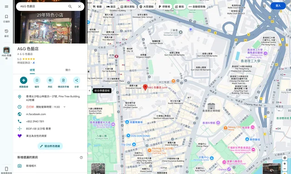Click blue parking P marker
The width and height of the screenshot is (291, 174).
(191, 29)
